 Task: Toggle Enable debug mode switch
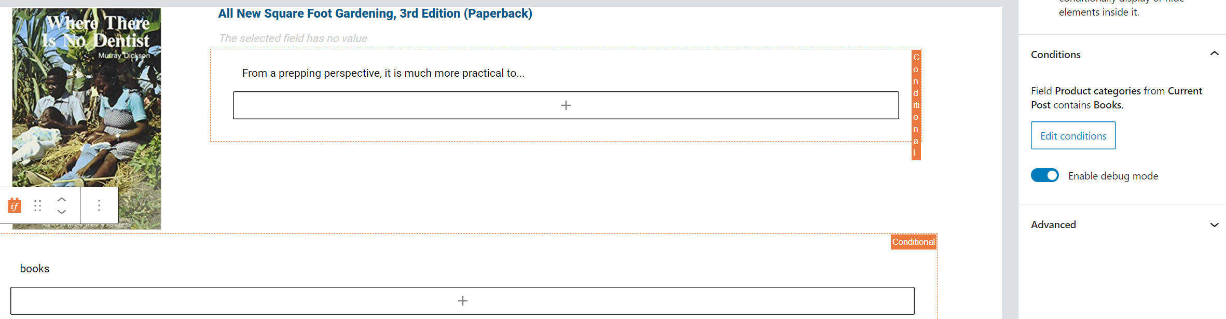[x=1045, y=175]
